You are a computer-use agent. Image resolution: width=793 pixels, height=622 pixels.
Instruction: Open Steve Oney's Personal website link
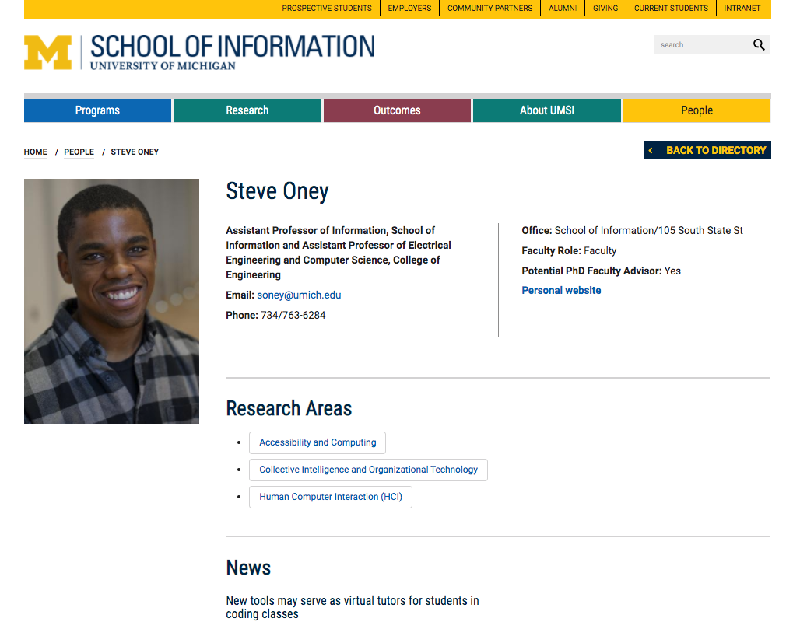click(561, 291)
